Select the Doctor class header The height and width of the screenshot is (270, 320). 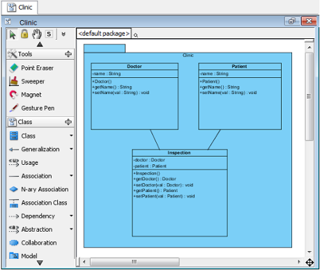[135, 66]
